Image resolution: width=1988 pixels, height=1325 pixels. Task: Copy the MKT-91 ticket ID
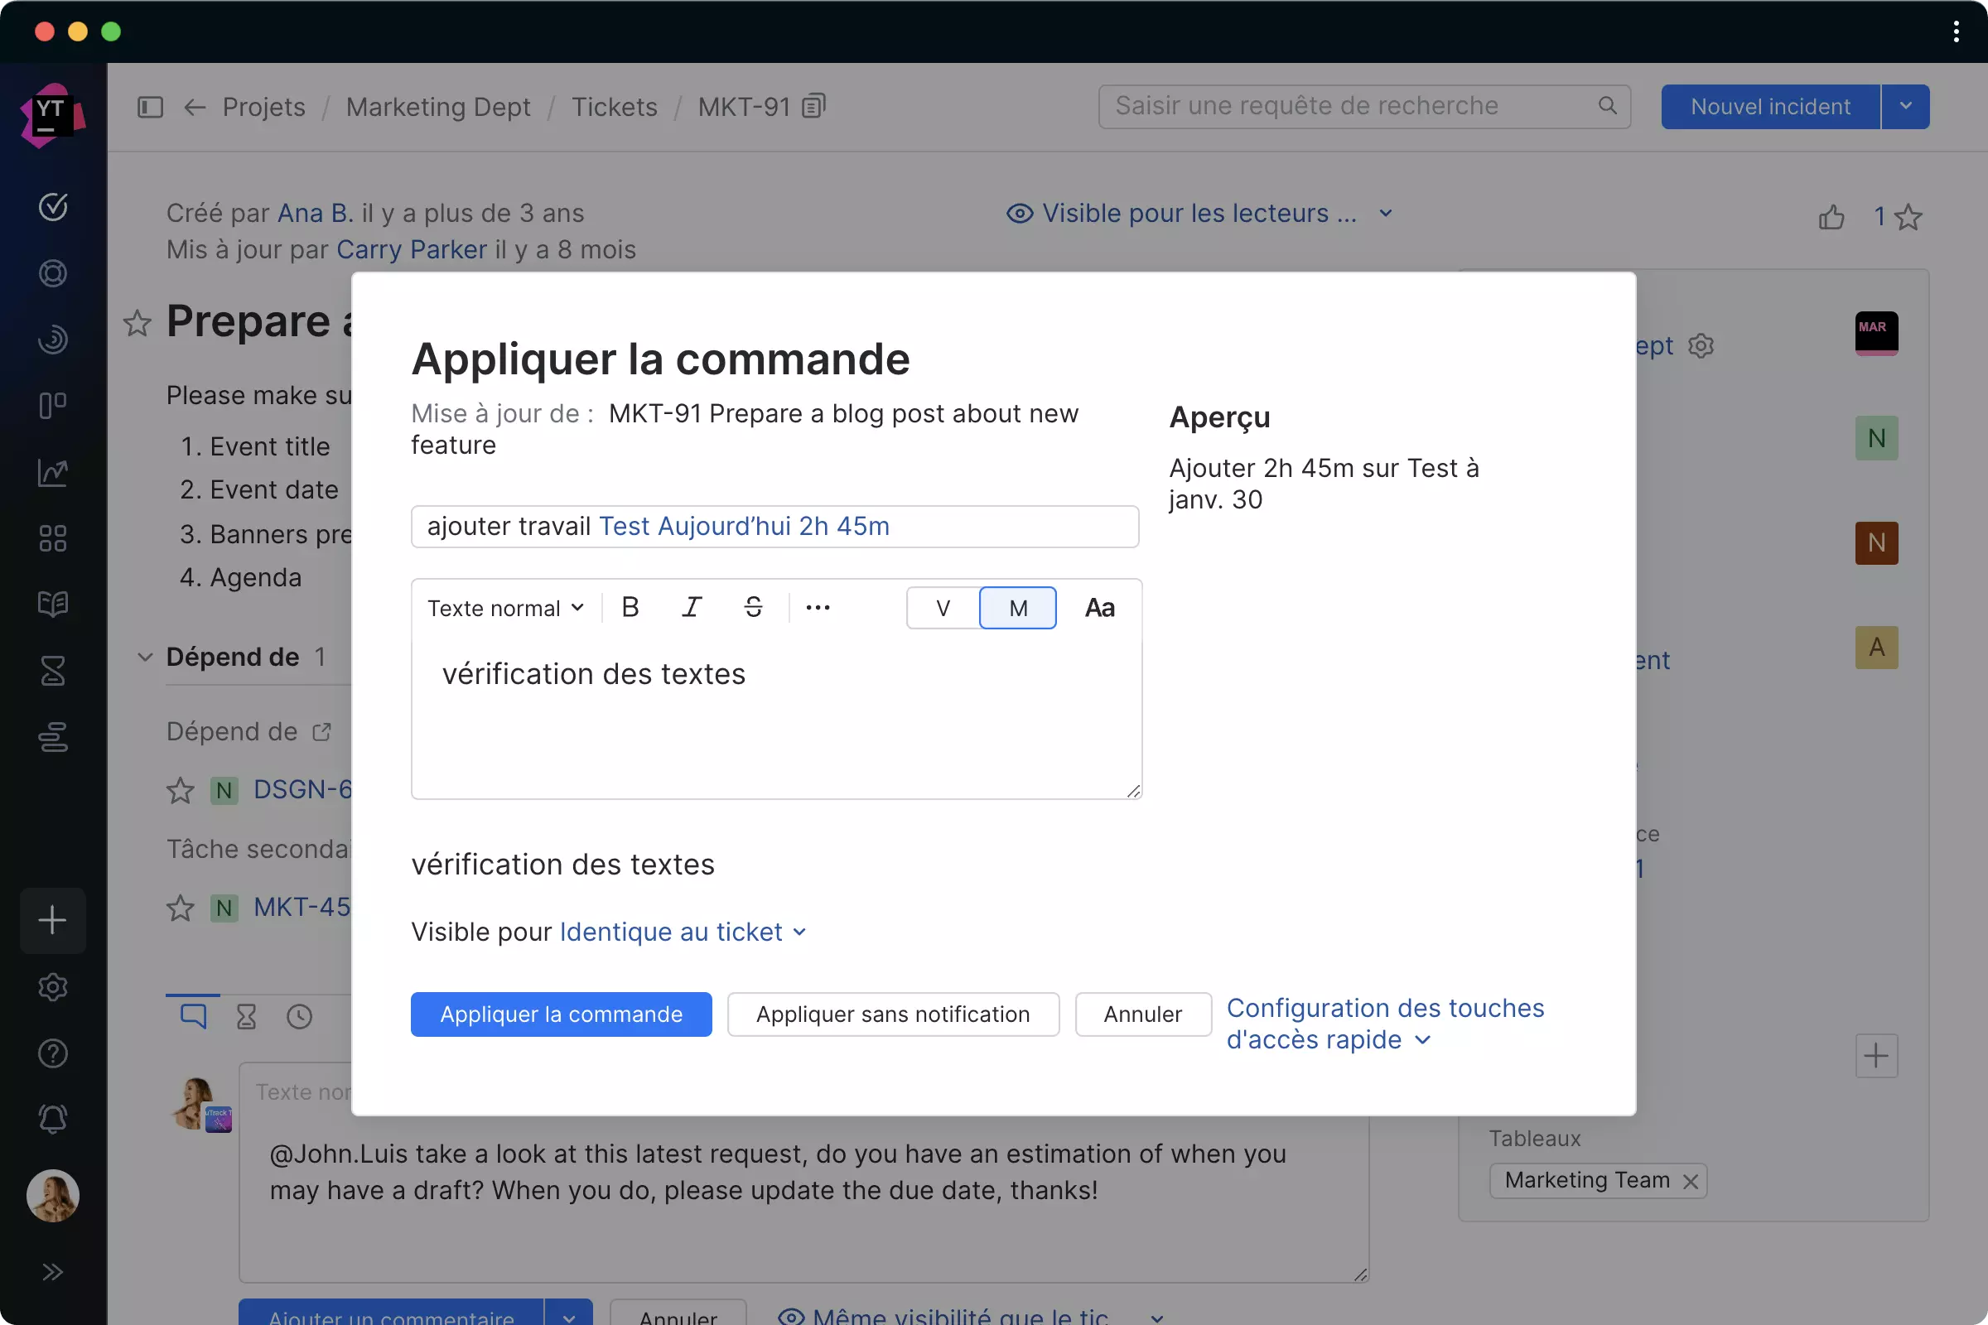pyautogui.click(x=812, y=107)
